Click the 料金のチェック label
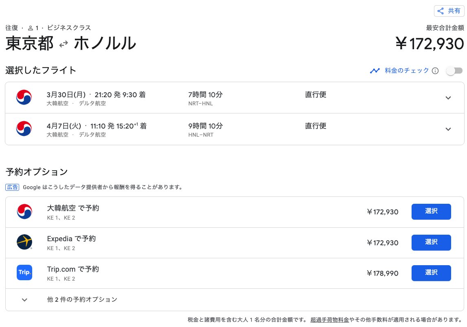This screenshot has width=467, height=327. coord(407,71)
